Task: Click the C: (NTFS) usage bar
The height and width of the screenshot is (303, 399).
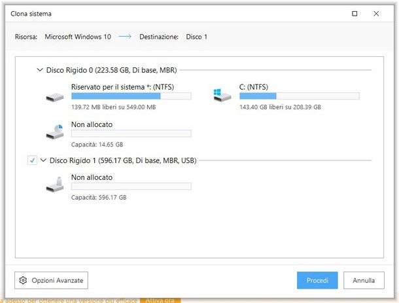Action: (300, 96)
